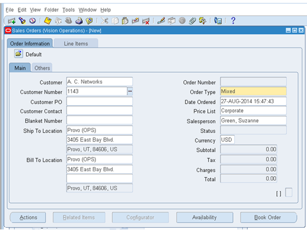The height and width of the screenshot is (230, 307).
Task: Click the Paste clipboard icon
Action: click(x=125, y=21)
